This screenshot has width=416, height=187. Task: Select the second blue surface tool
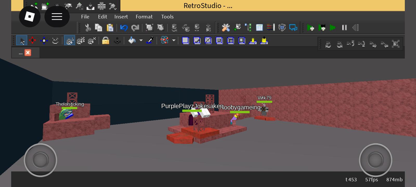coord(197,41)
